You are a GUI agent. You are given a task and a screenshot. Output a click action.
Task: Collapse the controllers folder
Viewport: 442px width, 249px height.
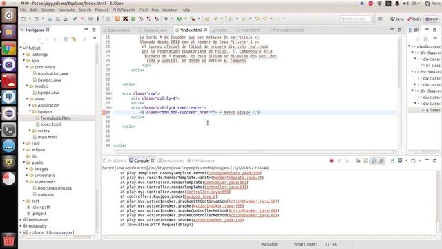coord(27,67)
